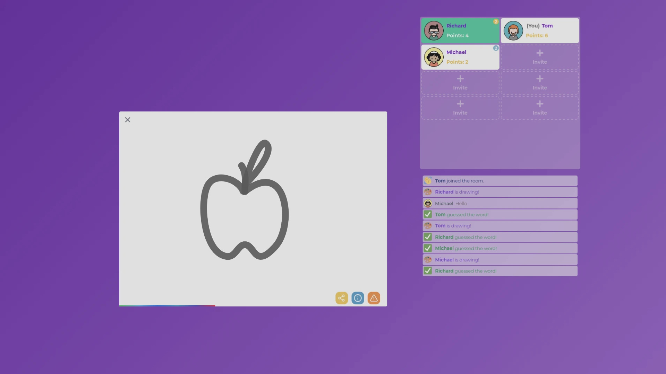
Task: Close the drawing view
Action: point(127,119)
